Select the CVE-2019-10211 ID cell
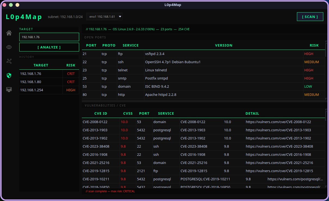Viewport: 329px width, 201px height. pos(101,179)
